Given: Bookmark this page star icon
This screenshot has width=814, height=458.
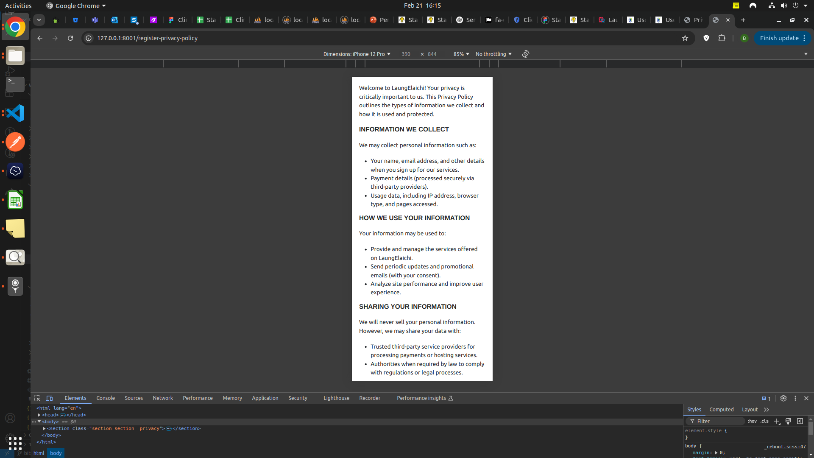Looking at the screenshot, I should point(685,38).
